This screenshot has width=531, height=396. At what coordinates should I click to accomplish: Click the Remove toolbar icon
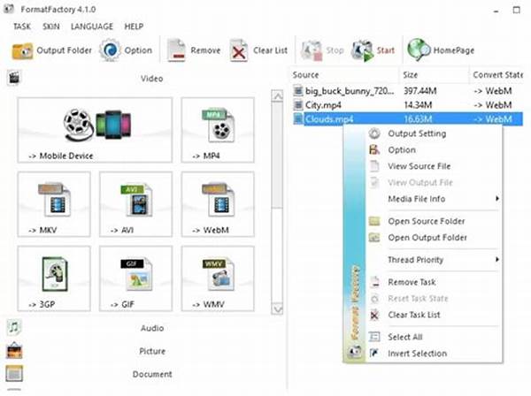(176, 50)
